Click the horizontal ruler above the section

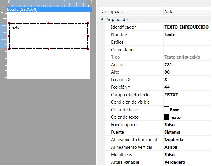[x=50, y=3]
